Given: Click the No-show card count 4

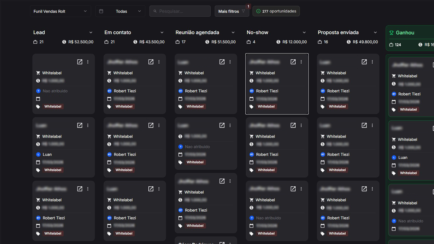Looking at the screenshot, I should click(x=254, y=42).
